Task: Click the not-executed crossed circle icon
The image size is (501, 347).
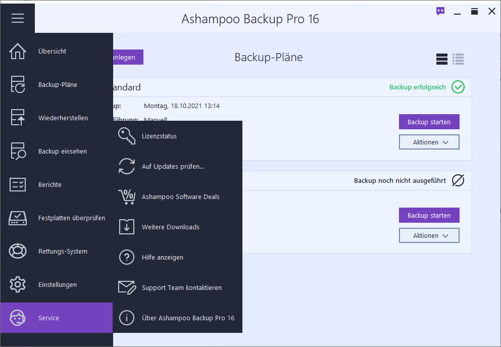Action: click(458, 180)
